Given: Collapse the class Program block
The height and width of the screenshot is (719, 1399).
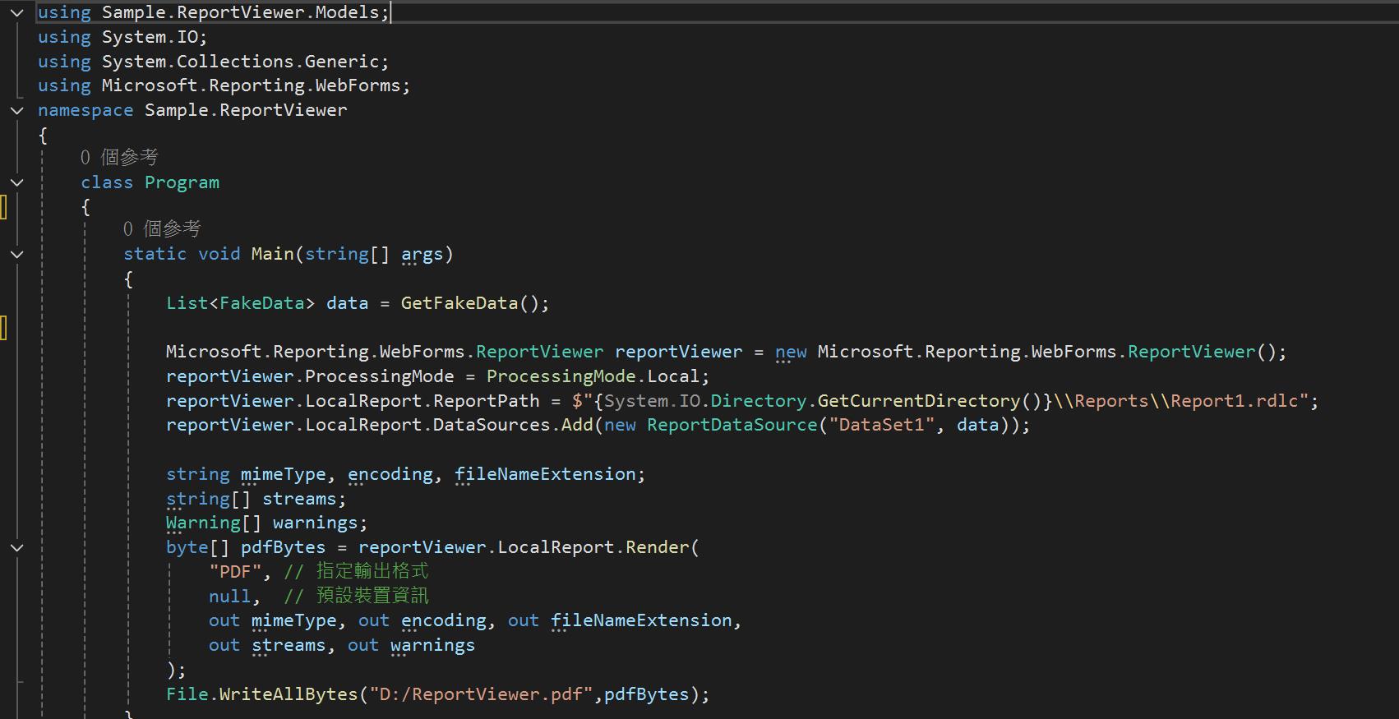Looking at the screenshot, I should coord(16,182).
